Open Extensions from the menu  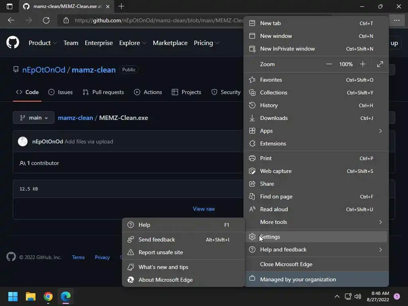coord(316,143)
